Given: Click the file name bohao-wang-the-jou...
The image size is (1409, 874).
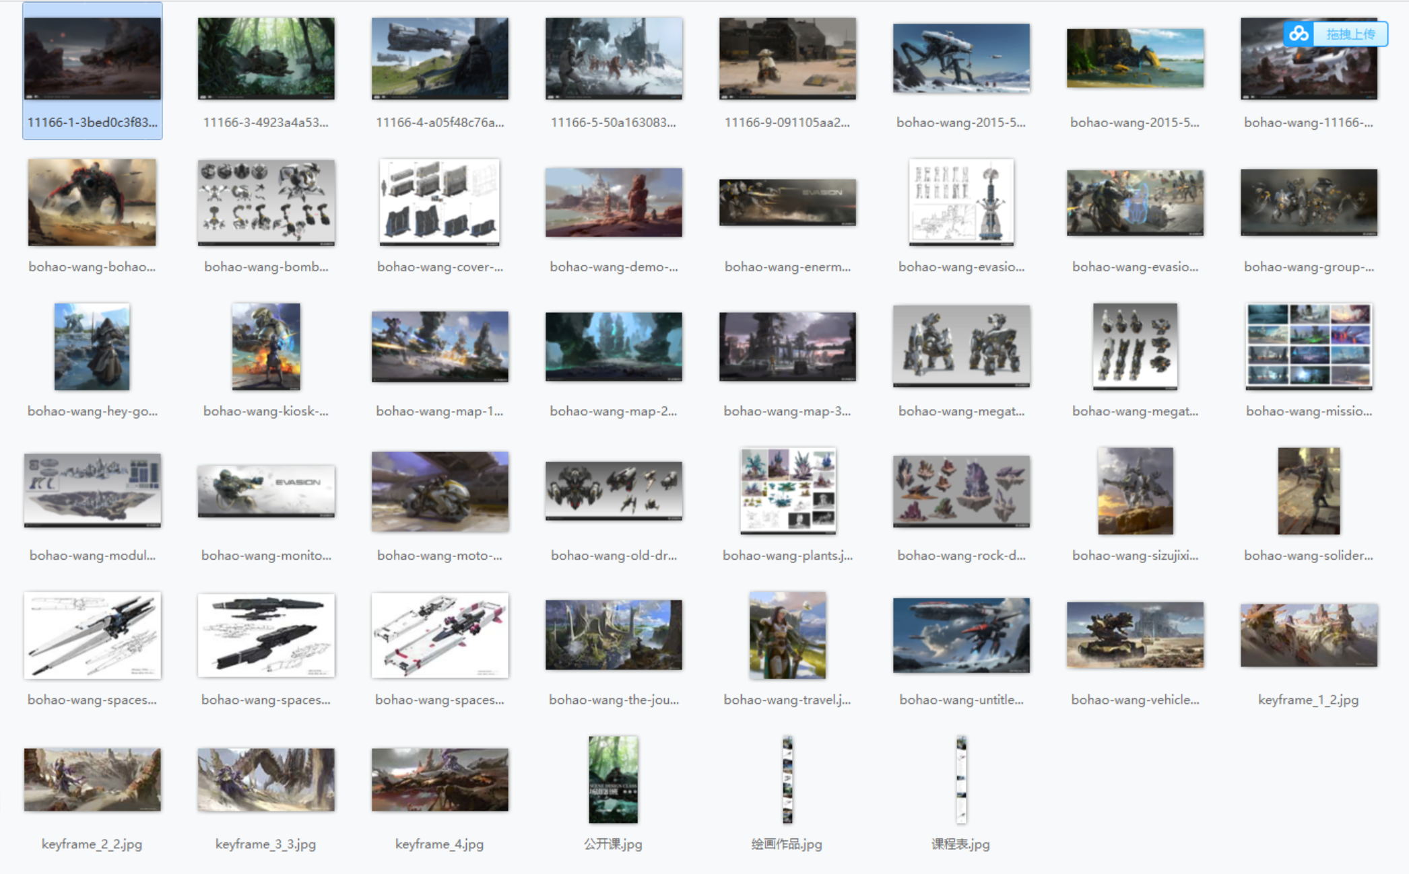Looking at the screenshot, I should 614,700.
